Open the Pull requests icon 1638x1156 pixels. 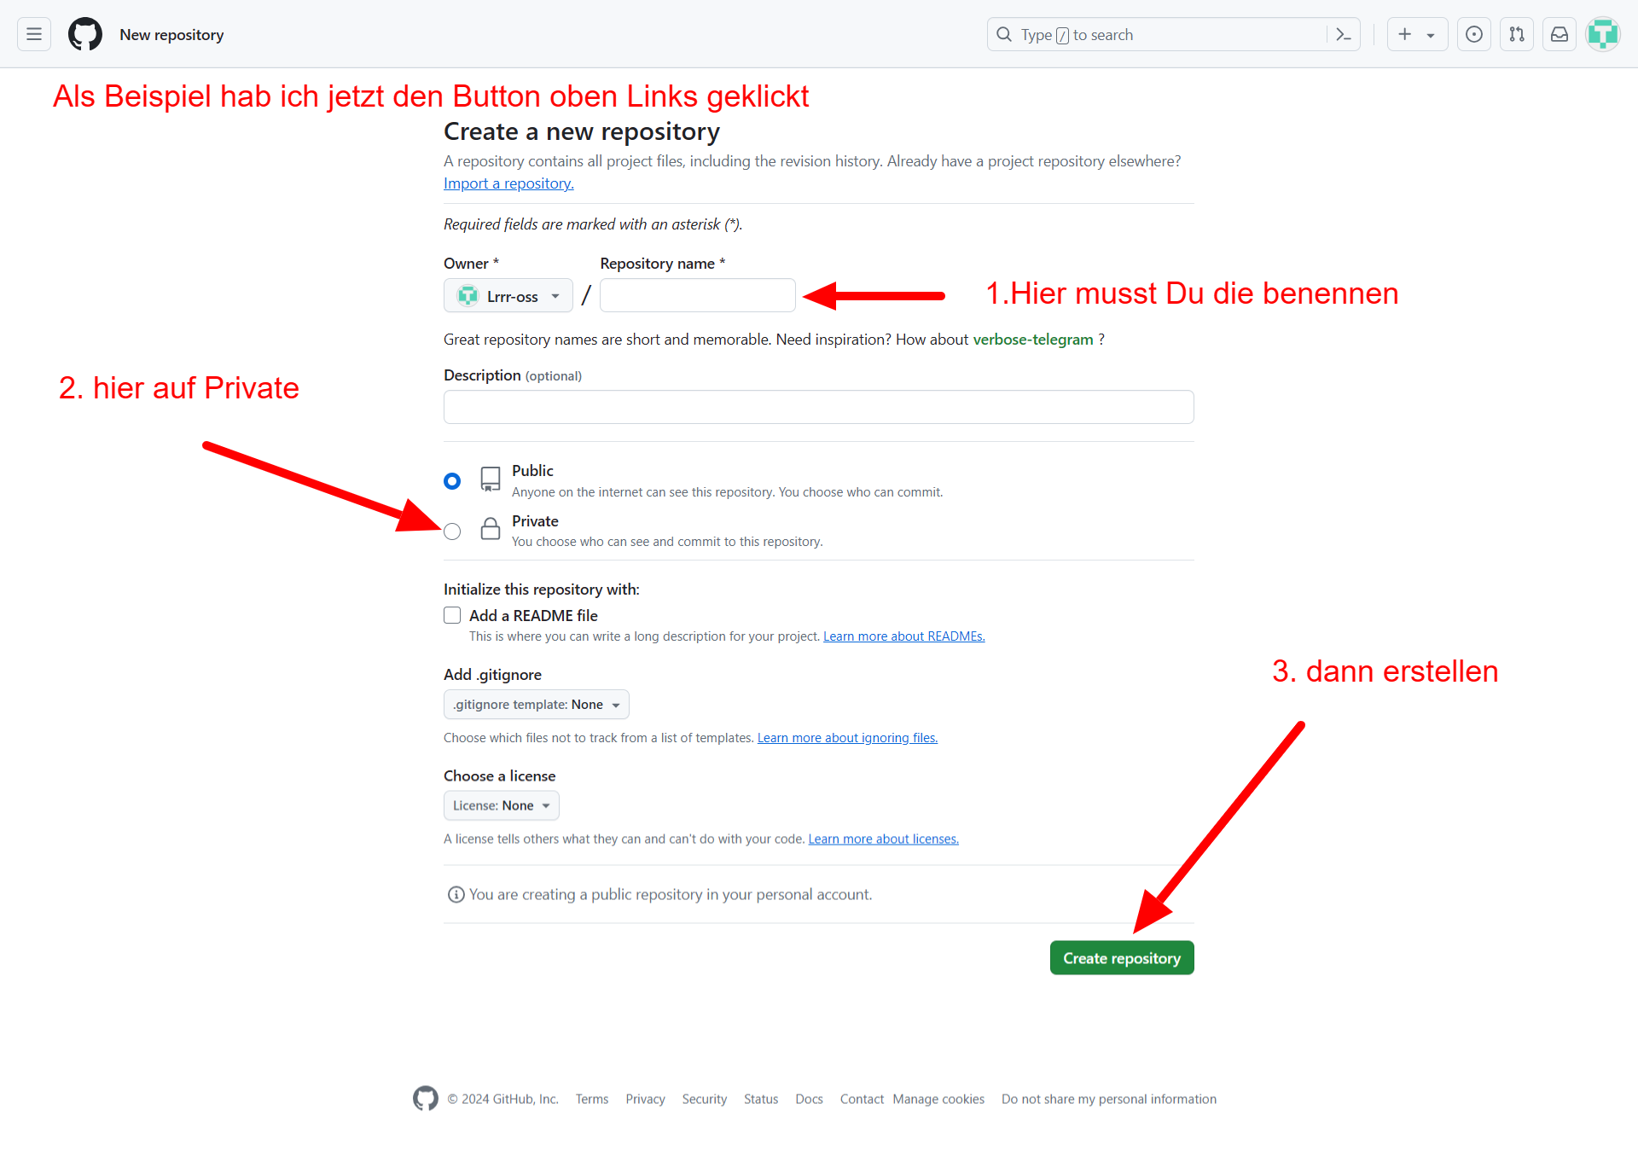click(x=1517, y=34)
